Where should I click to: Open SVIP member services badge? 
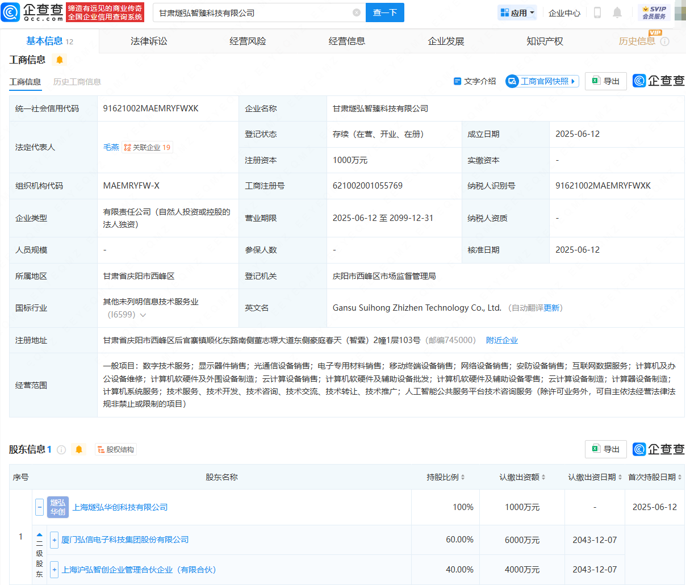(x=654, y=12)
